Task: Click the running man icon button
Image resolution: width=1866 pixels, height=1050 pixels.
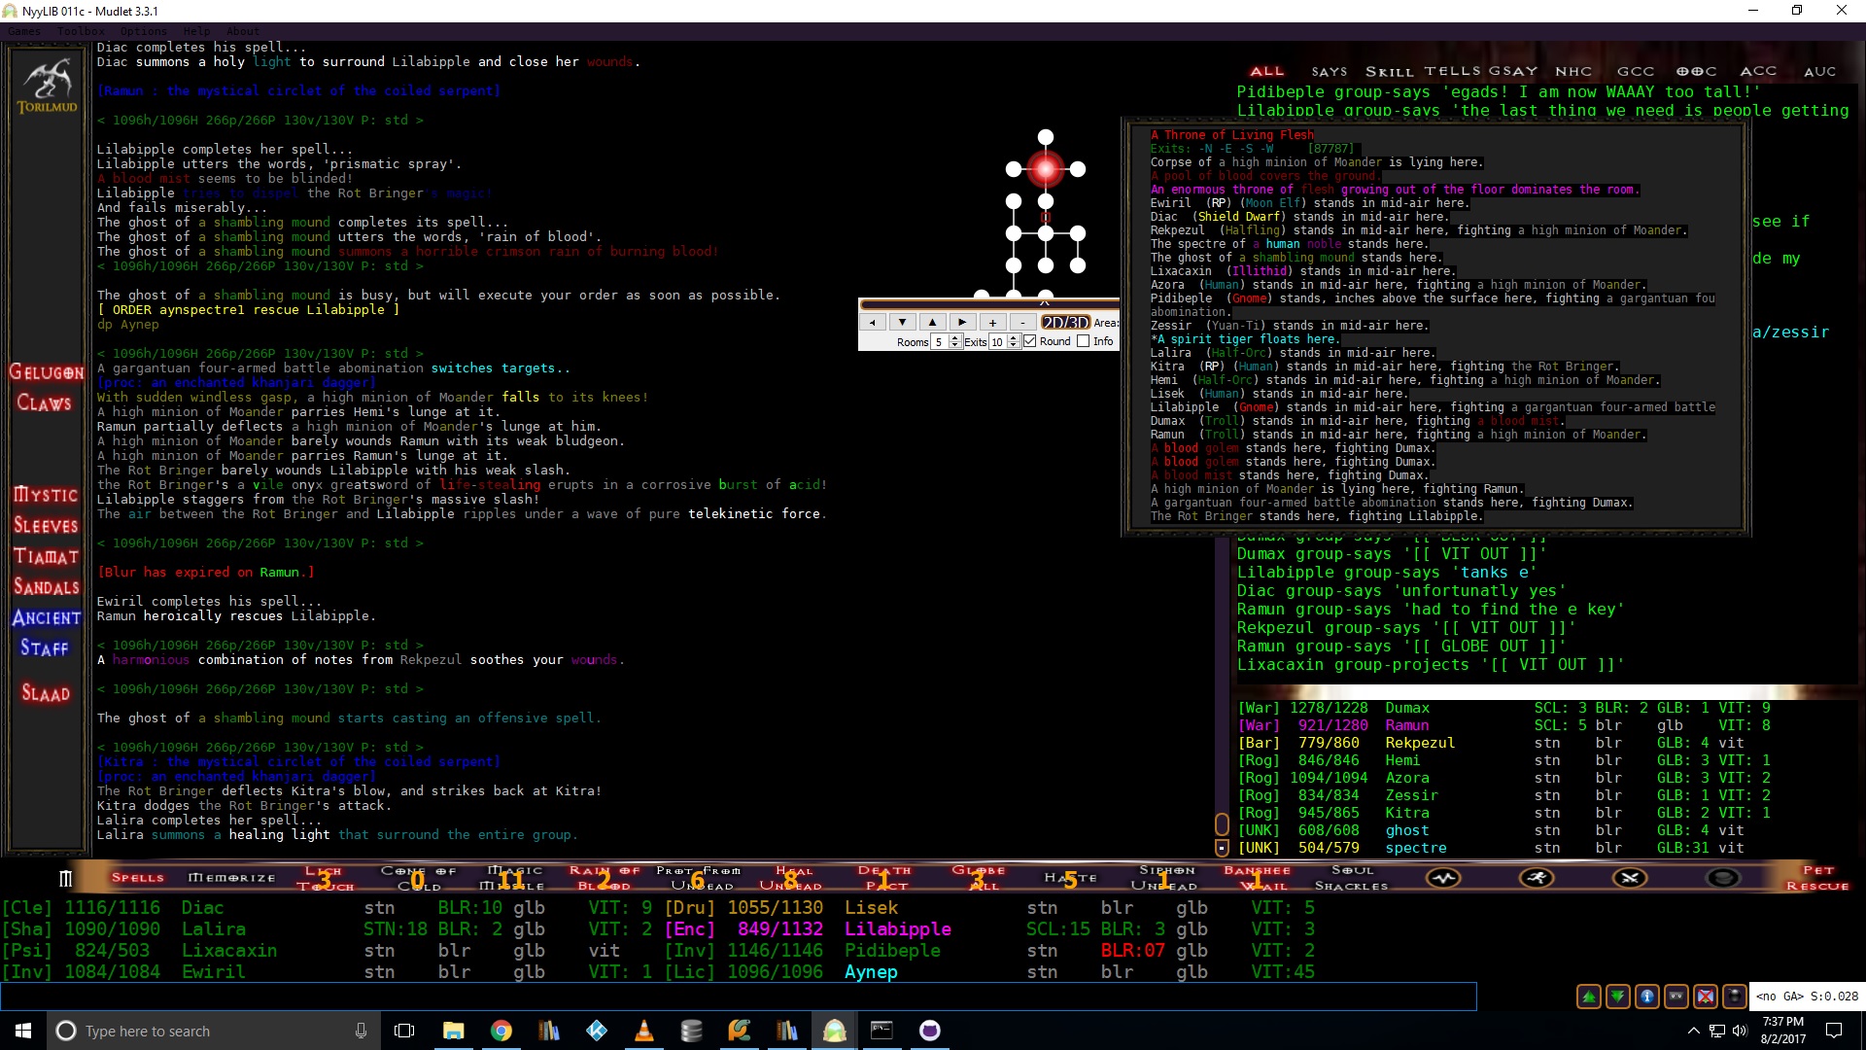Action: [x=1537, y=878]
